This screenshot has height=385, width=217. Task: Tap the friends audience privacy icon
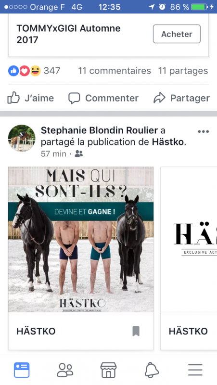click(79, 154)
